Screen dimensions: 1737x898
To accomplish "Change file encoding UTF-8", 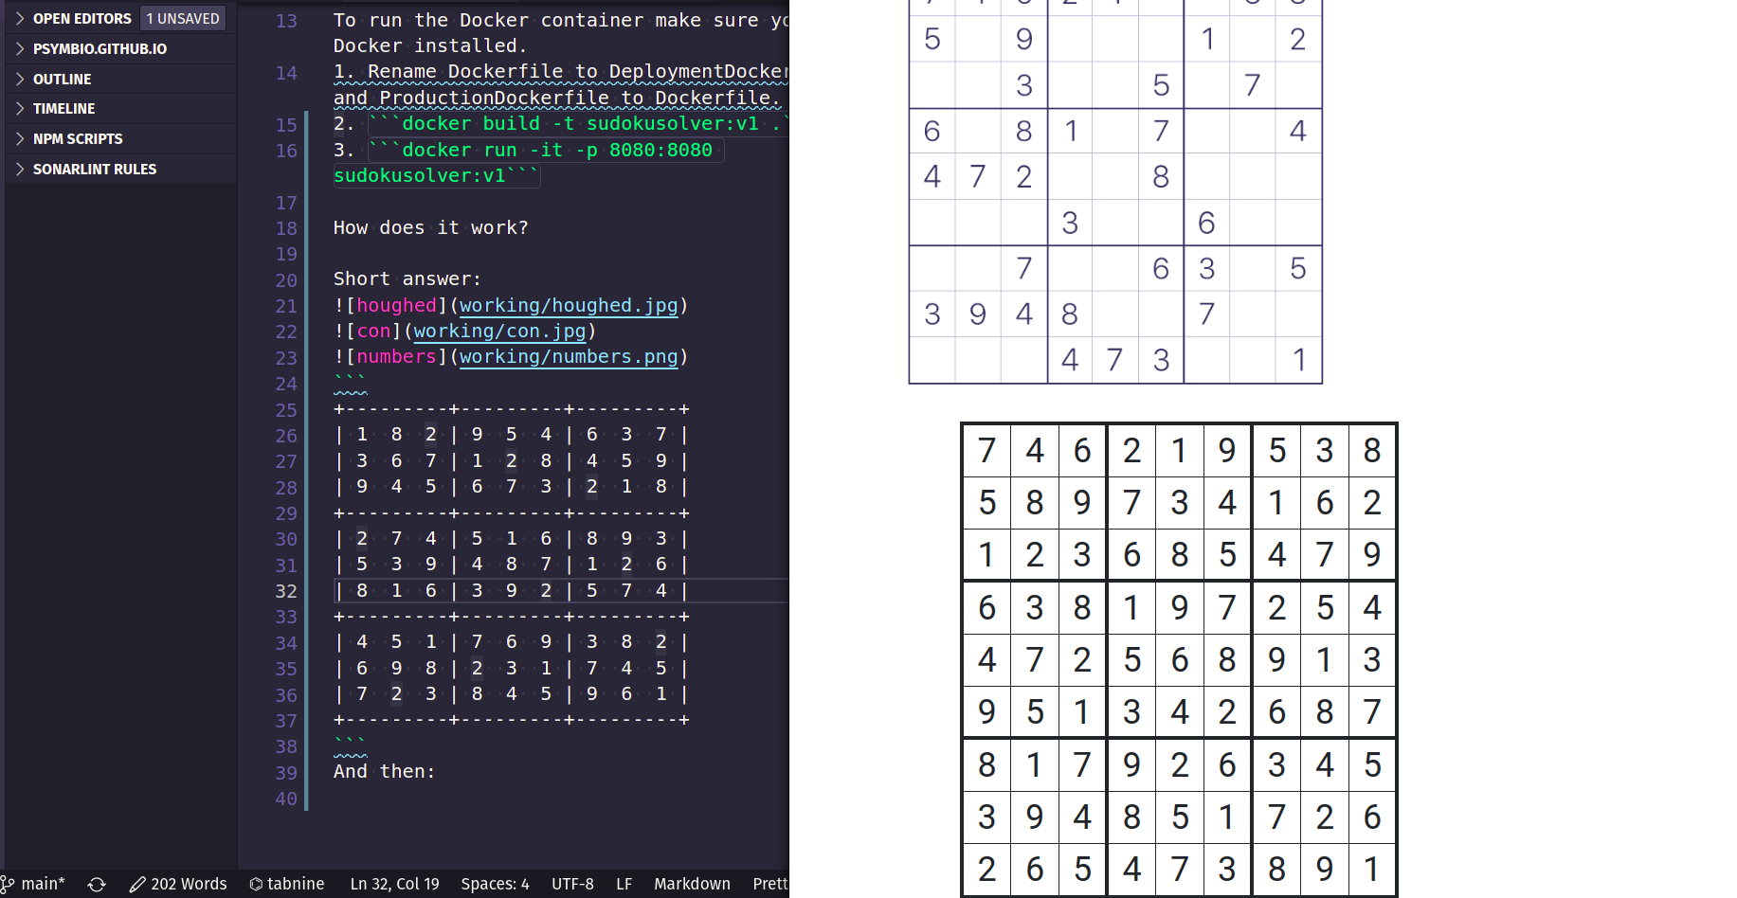I will click(573, 884).
